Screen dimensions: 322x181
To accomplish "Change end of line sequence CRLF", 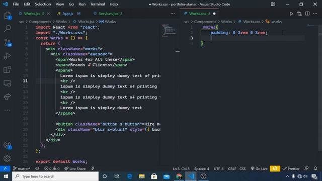I will (232, 168).
